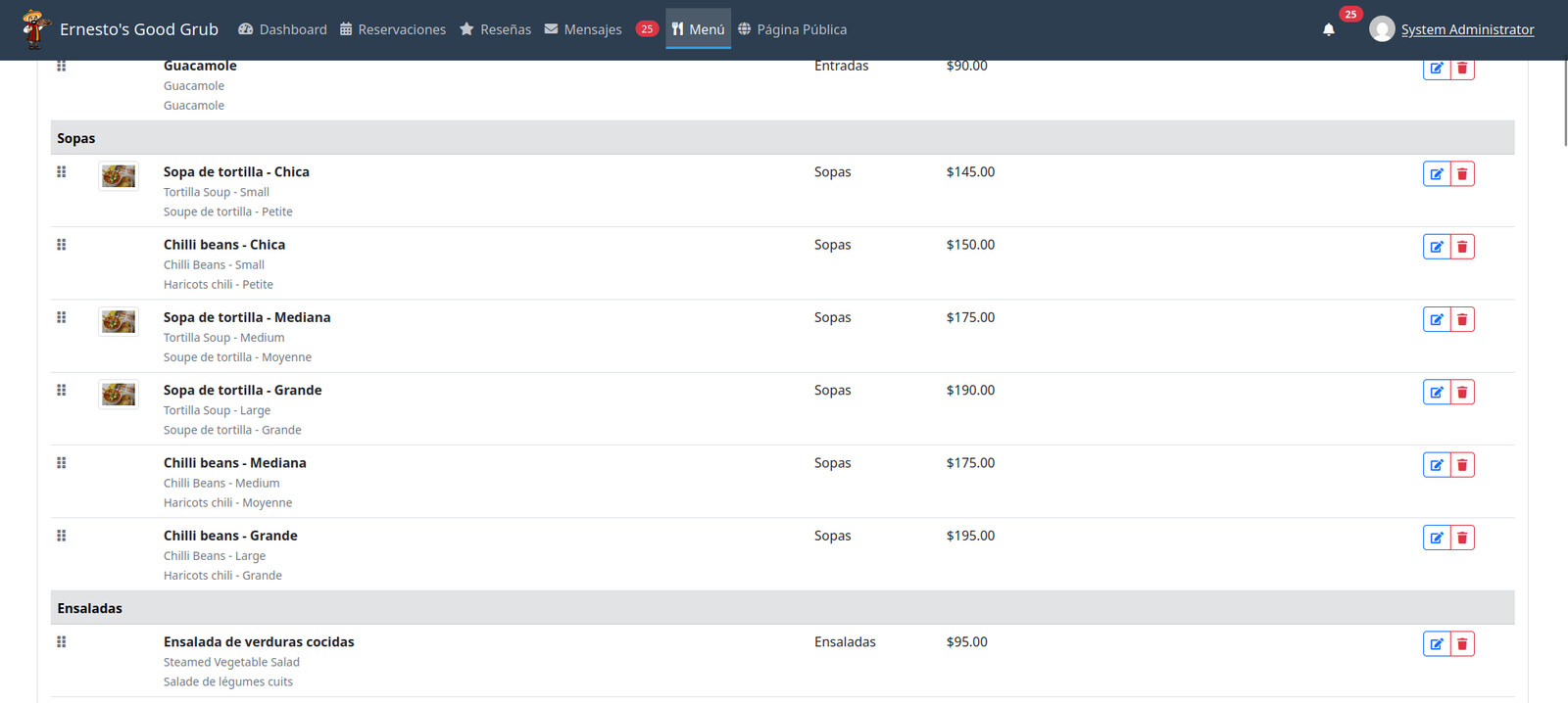
Task: Open System Administrator account link
Action: coord(1467,29)
